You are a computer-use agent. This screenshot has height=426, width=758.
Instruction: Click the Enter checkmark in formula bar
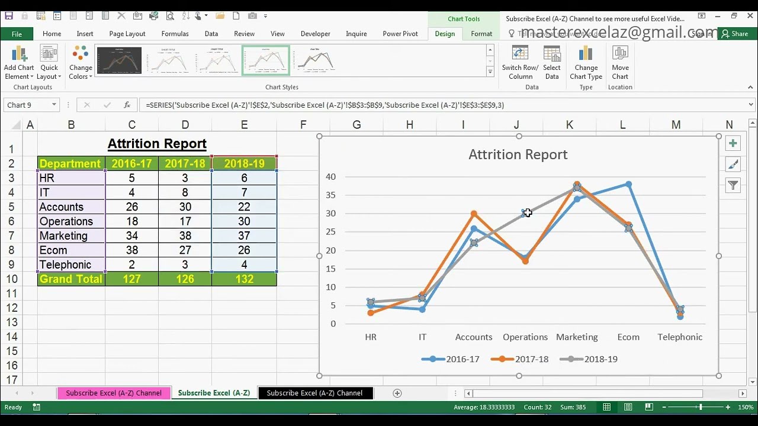(107, 105)
